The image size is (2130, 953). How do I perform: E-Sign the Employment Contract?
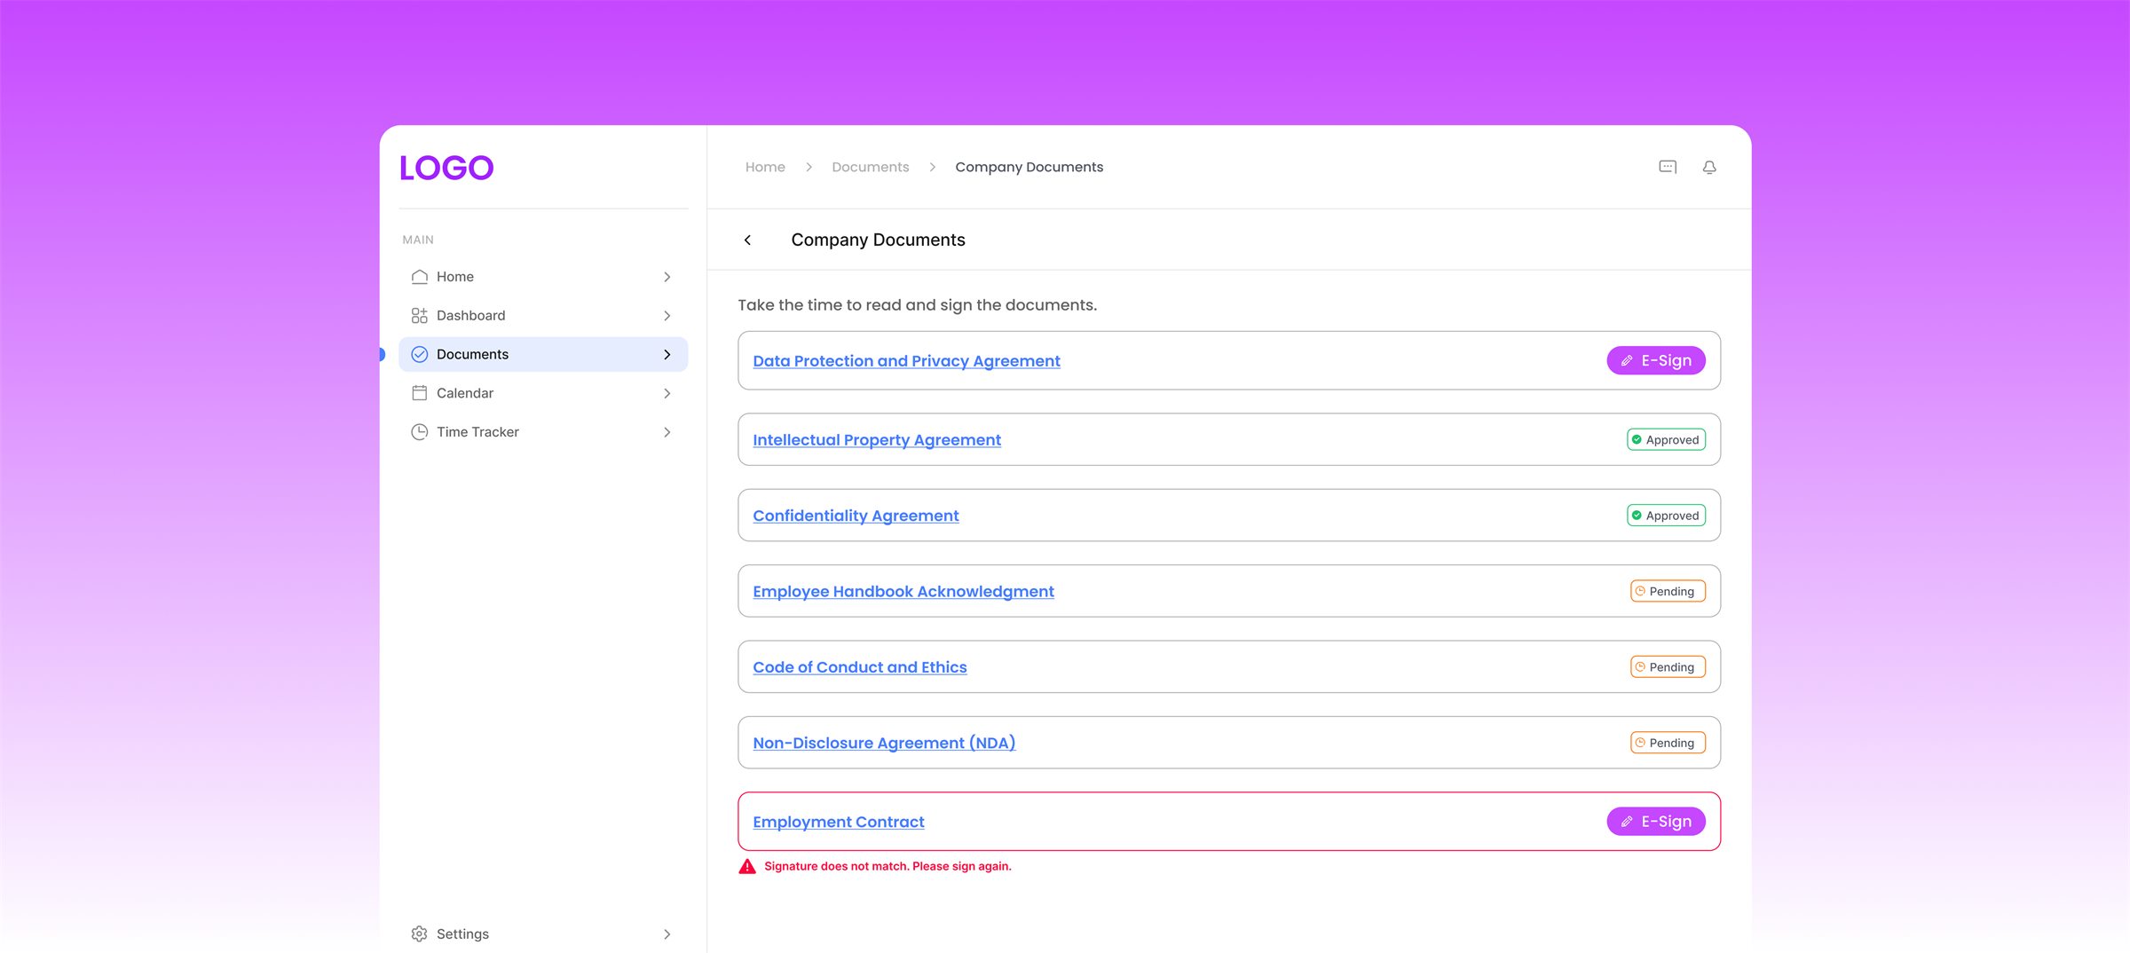[x=1656, y=822]
